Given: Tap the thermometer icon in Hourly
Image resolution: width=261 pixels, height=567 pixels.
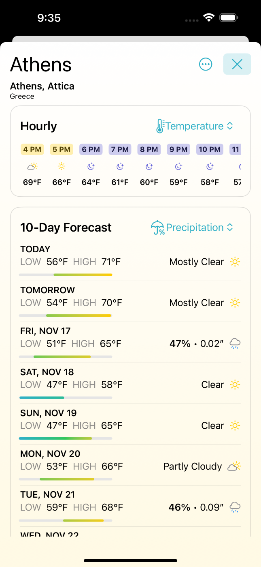Looking at the screenshot, I should click(160, 126).
